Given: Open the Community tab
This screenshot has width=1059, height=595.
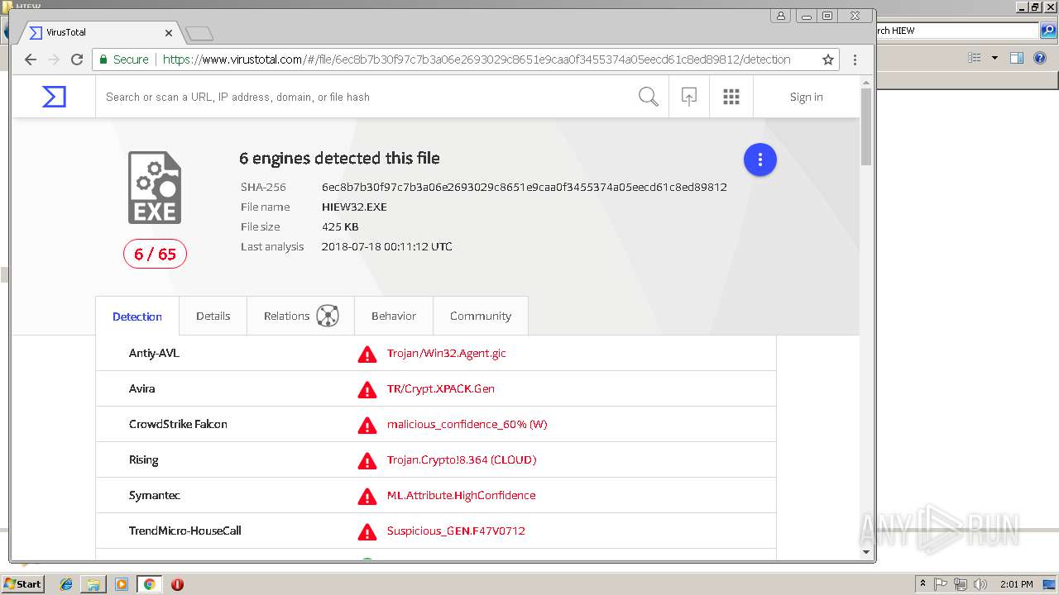Looking at the screenshot, I should [x=481, y=316].
